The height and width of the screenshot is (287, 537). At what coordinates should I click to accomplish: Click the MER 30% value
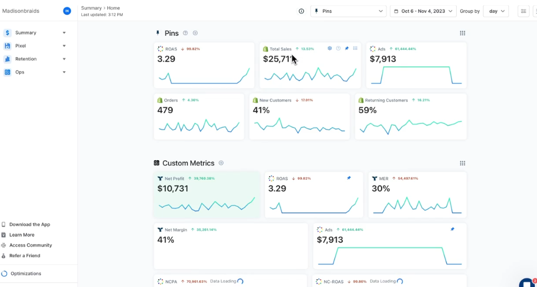pos(381,188)
